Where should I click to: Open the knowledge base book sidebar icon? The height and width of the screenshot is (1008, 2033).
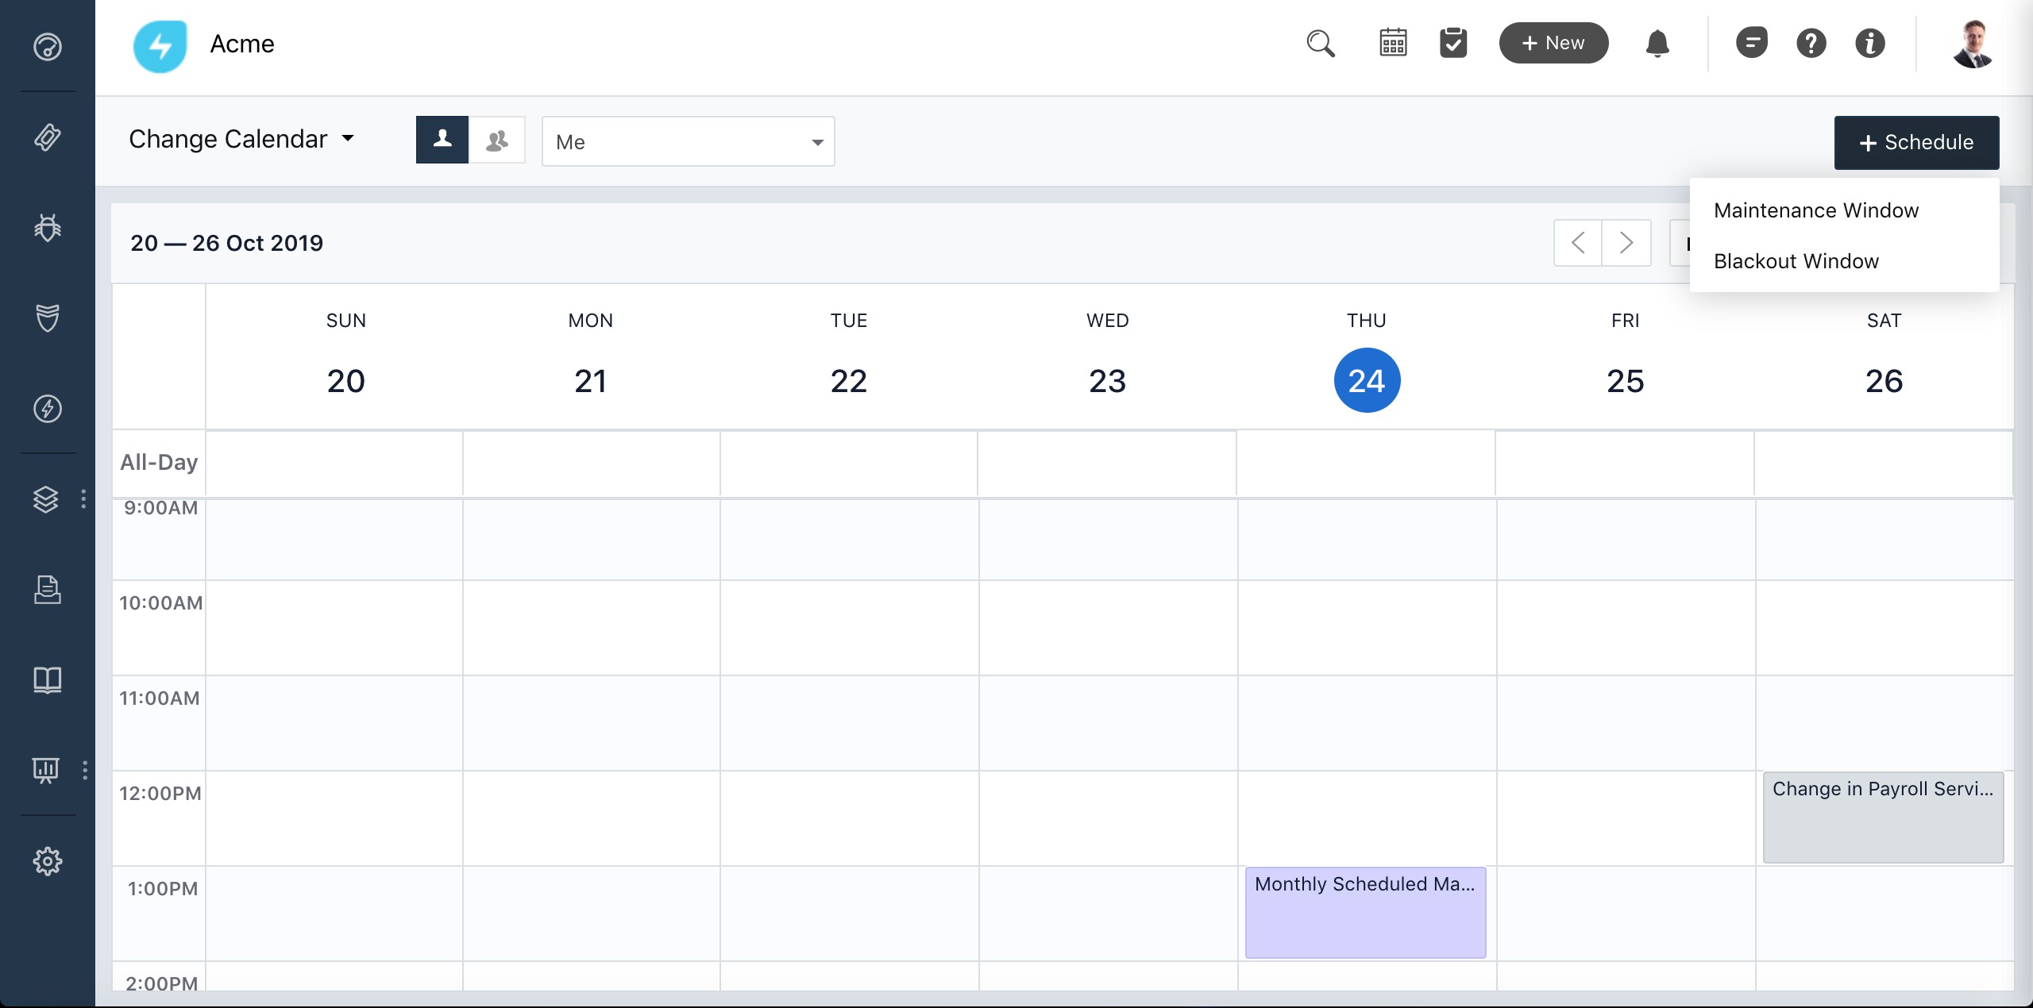tap(48, 679)
